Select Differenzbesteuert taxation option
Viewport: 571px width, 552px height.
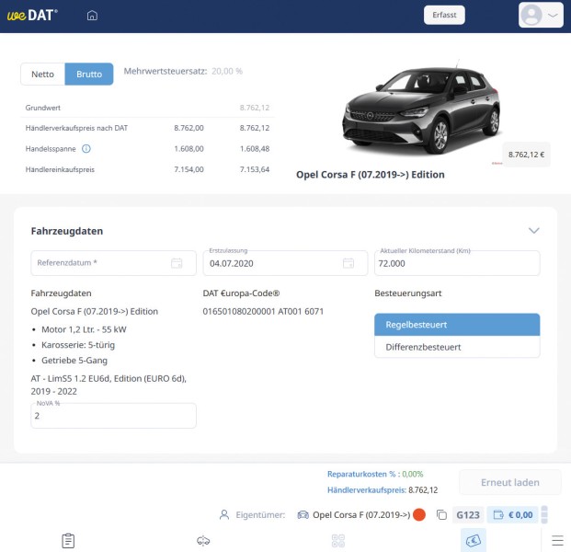(457, 347)
